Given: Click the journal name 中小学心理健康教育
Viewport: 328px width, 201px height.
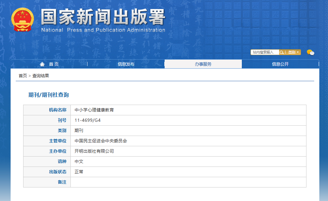Looking at the screenshot, I should (94, 110).
